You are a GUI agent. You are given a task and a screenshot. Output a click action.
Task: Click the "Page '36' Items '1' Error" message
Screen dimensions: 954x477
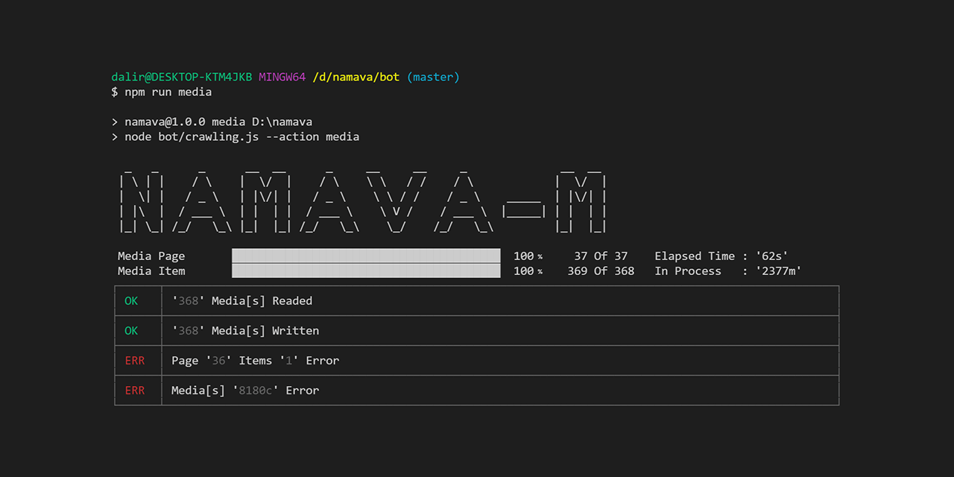(x=255, y=360)
